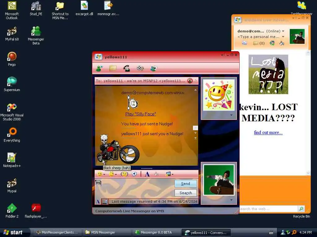Select the Supermium desktop shortcut

coord(12,84)
